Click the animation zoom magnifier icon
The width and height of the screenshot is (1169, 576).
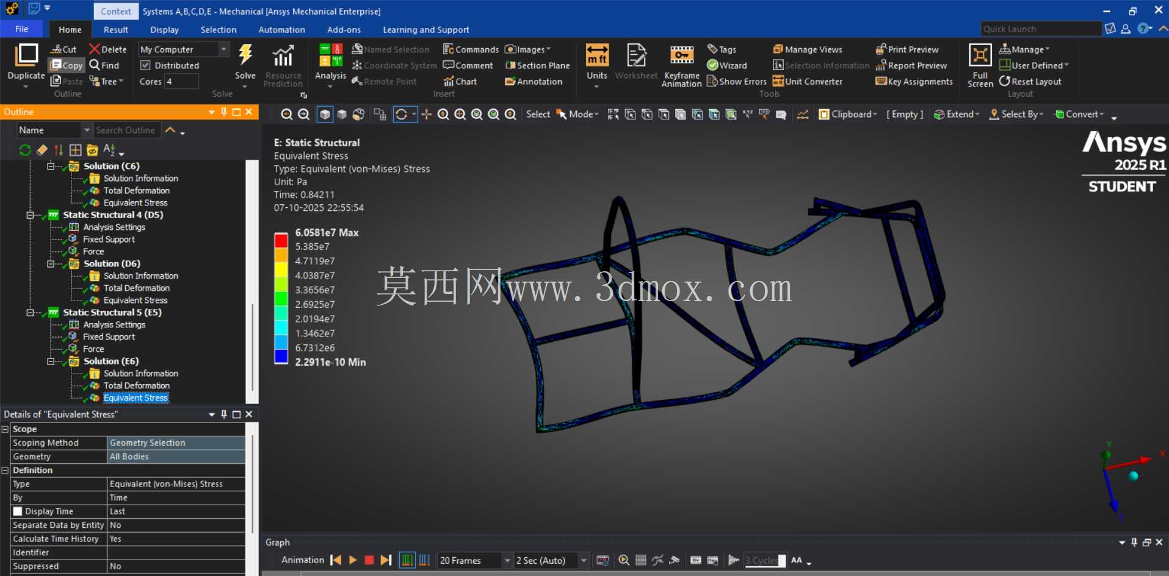coord(624,560)
